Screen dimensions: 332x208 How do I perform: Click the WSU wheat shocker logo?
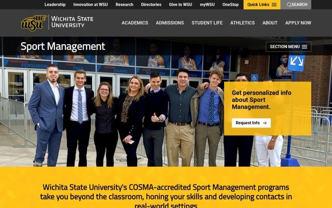pyautogui.click(x=33, y=23)
